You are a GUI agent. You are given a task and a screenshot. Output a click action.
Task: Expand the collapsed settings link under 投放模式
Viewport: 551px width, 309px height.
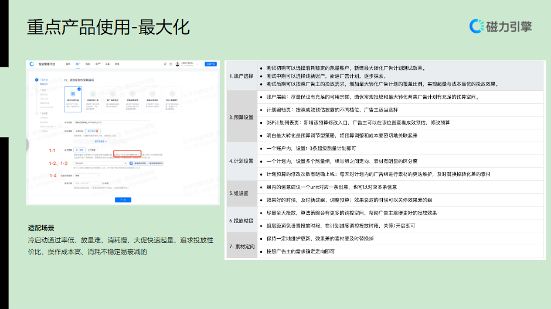coord(100,142)
